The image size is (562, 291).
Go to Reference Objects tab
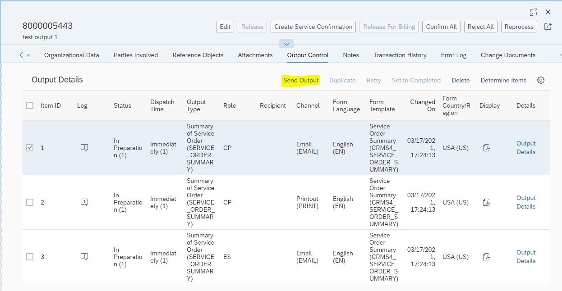[198, 55]
